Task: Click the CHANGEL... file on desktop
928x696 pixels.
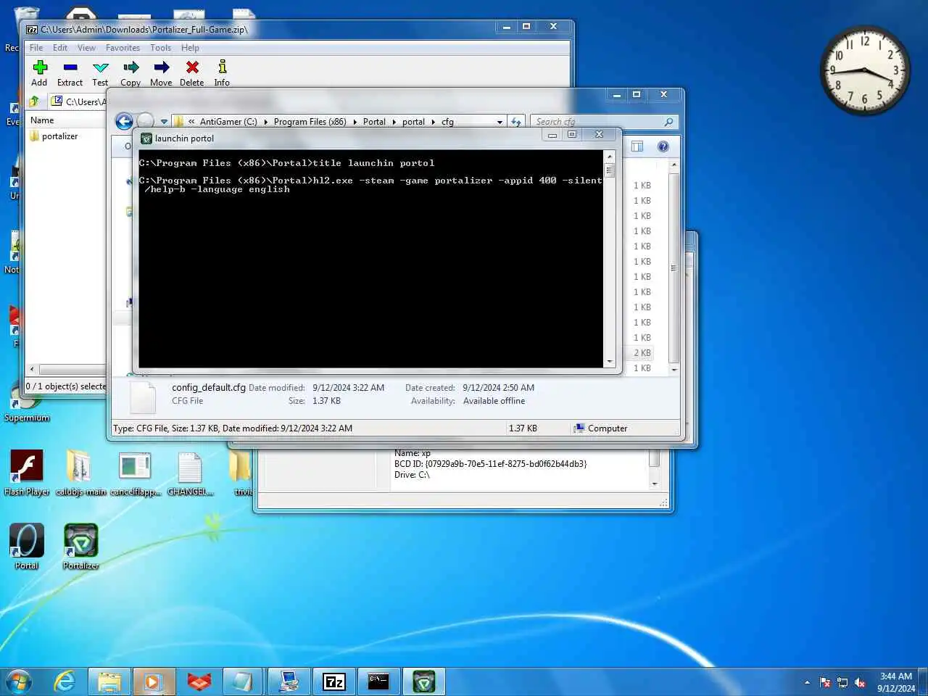Action: point(190,473)
